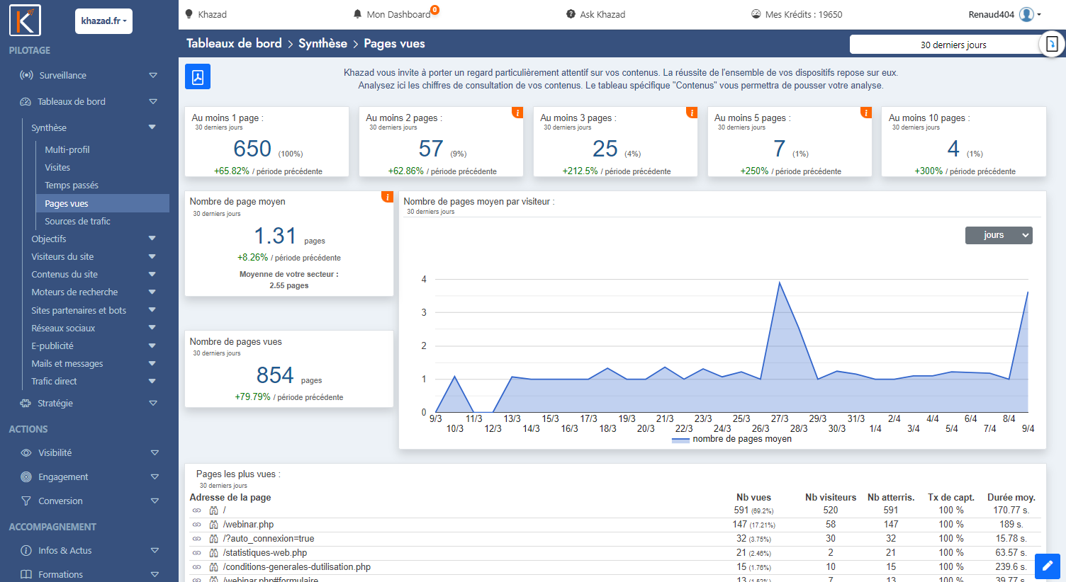Click Mes Crédits : 19650
Viewport: 1066px width, 582px height.
(x=797, y=14)
